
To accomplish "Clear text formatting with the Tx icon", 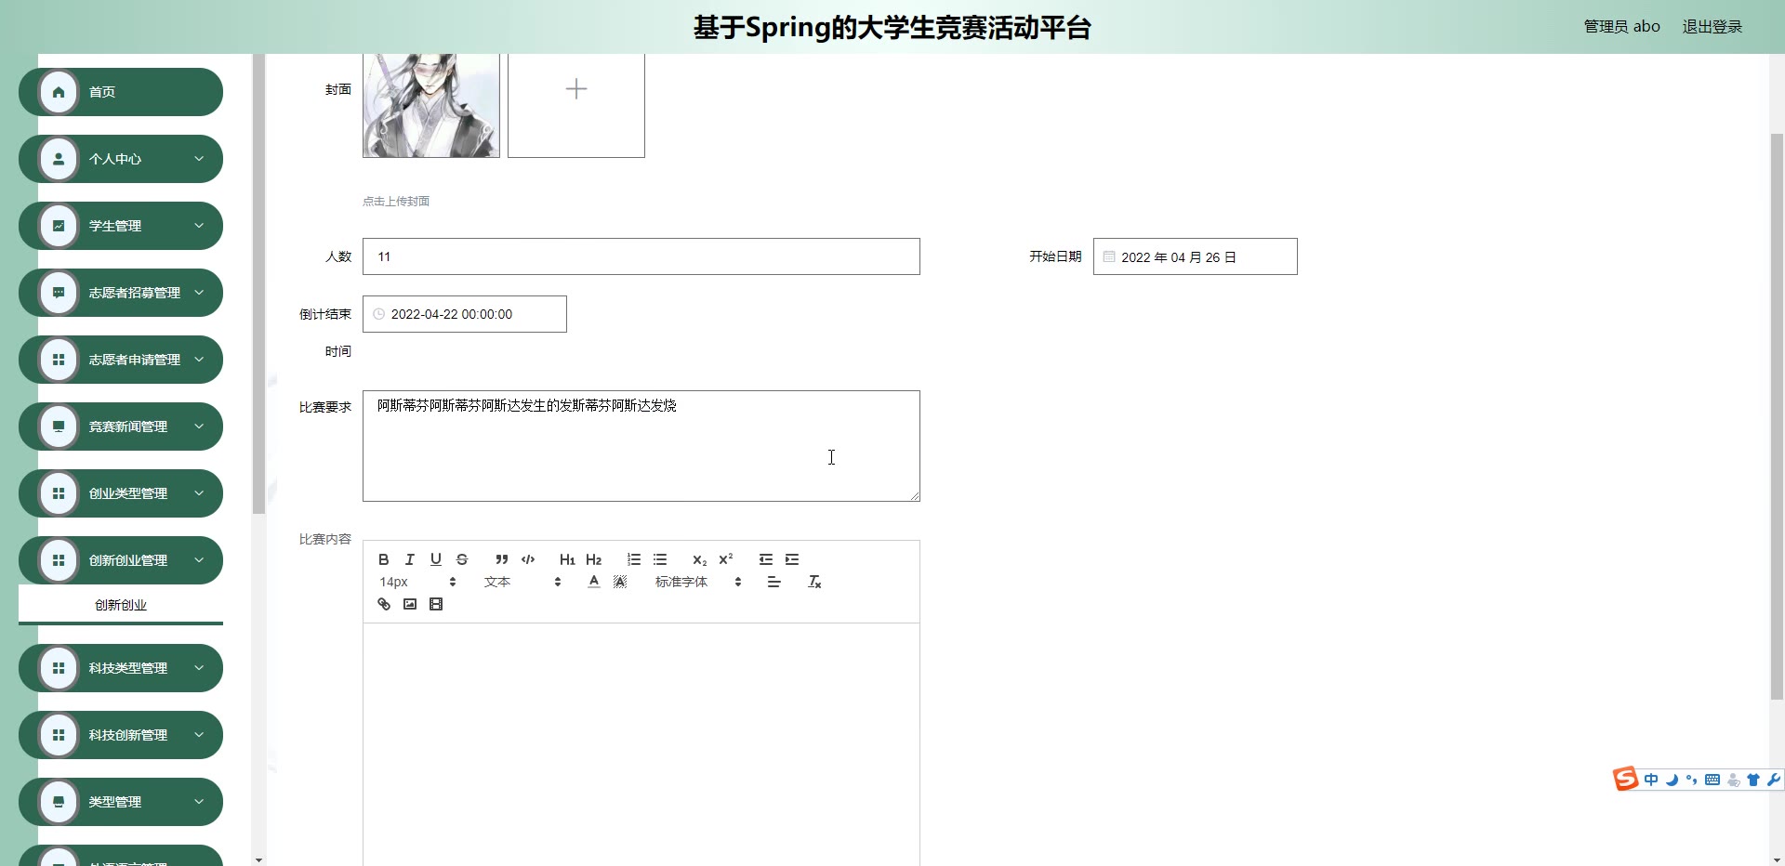I will [814, 582].
